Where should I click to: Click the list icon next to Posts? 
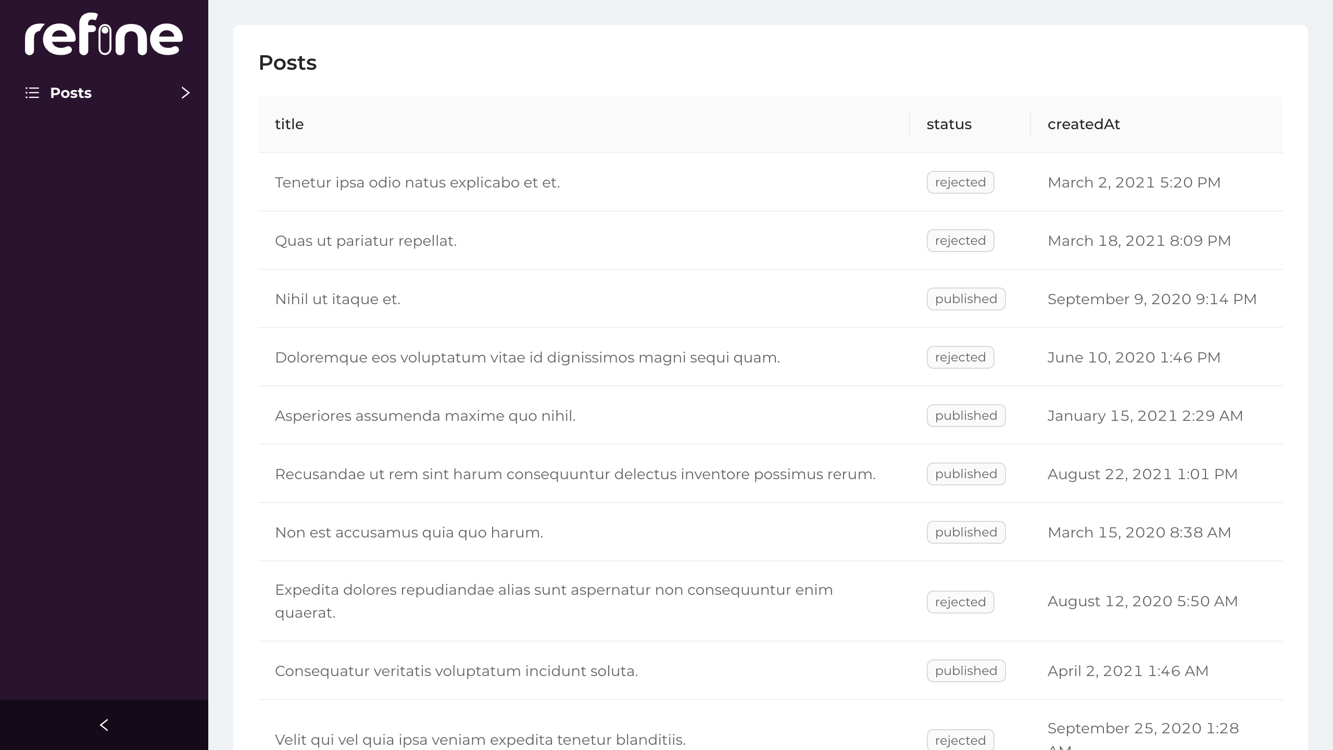(x=32, y=93)
